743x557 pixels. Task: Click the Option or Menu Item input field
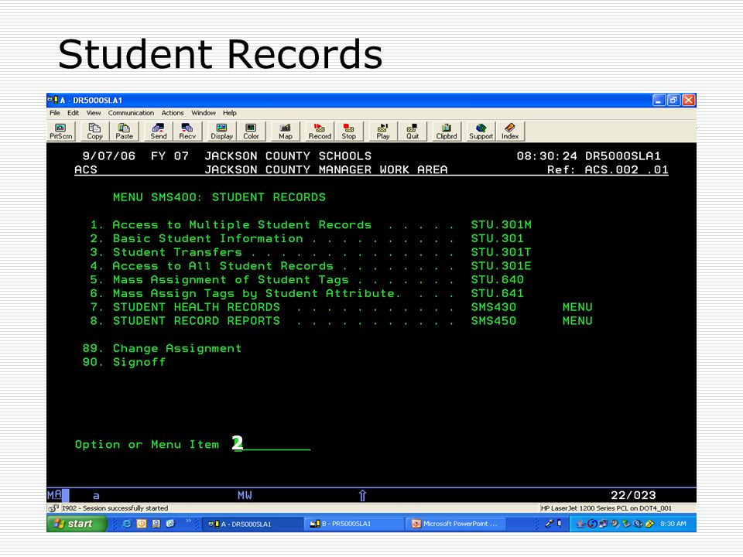pyautogui.click(x=272, y=444)
